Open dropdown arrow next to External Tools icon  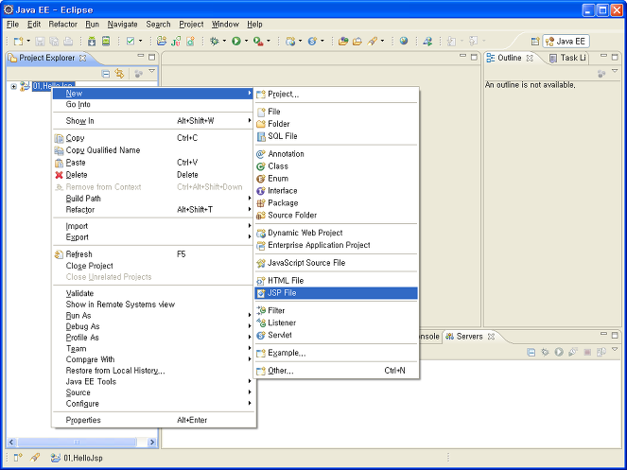(269, 41)
